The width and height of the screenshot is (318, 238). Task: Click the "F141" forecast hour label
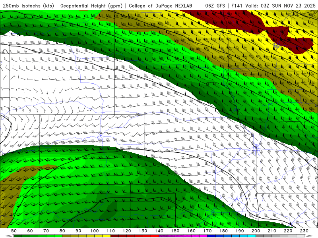[x=237, y=6]
